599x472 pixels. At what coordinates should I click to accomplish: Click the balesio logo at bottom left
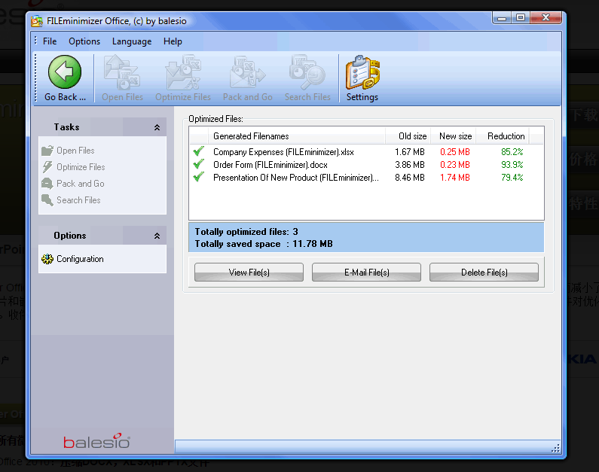point(96,441)
